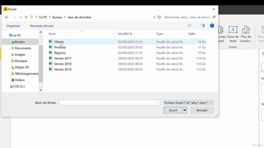Open Vidéos in navigation tree
264x148 pixels.
19,80
